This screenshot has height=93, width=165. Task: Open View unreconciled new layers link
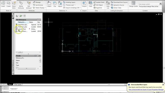pos(146,90)
